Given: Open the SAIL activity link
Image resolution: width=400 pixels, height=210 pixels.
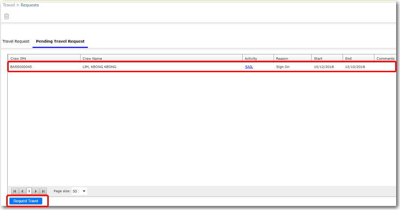Looking at the screenshot, I should coord(249,67).
